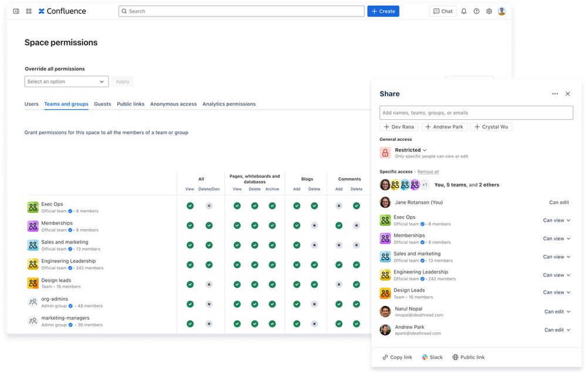Open the Share panel more options menu
This screenshot has height=374, width=586.
(x=555, y=94)
